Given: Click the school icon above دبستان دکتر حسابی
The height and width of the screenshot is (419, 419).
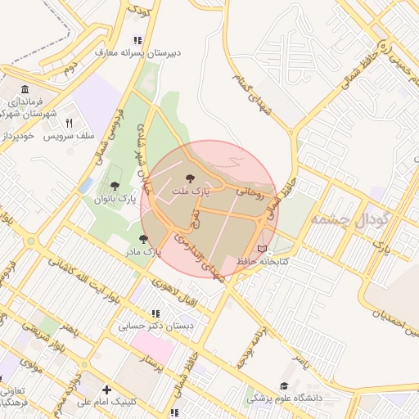Looking at the screenshot, I should (x=155, y=313).
